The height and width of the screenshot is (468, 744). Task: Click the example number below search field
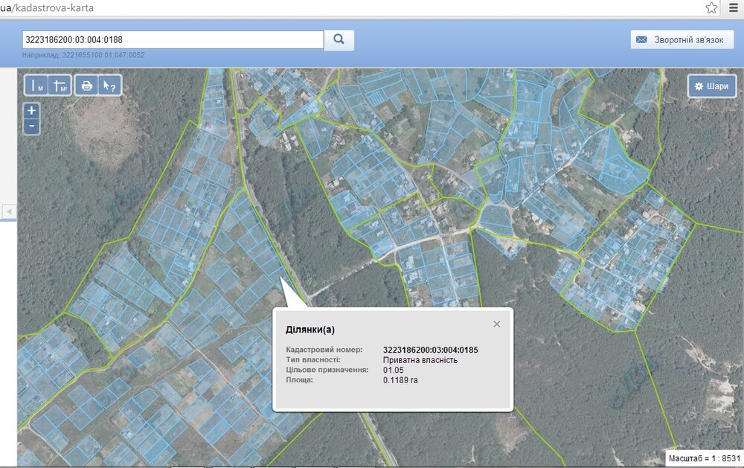pos(83,55)
